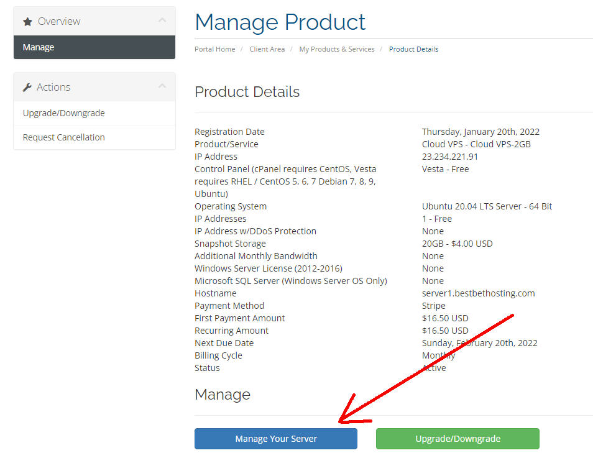593x458 pixels.
Task: Click the Overview star icon
Action: click(27, 22)
